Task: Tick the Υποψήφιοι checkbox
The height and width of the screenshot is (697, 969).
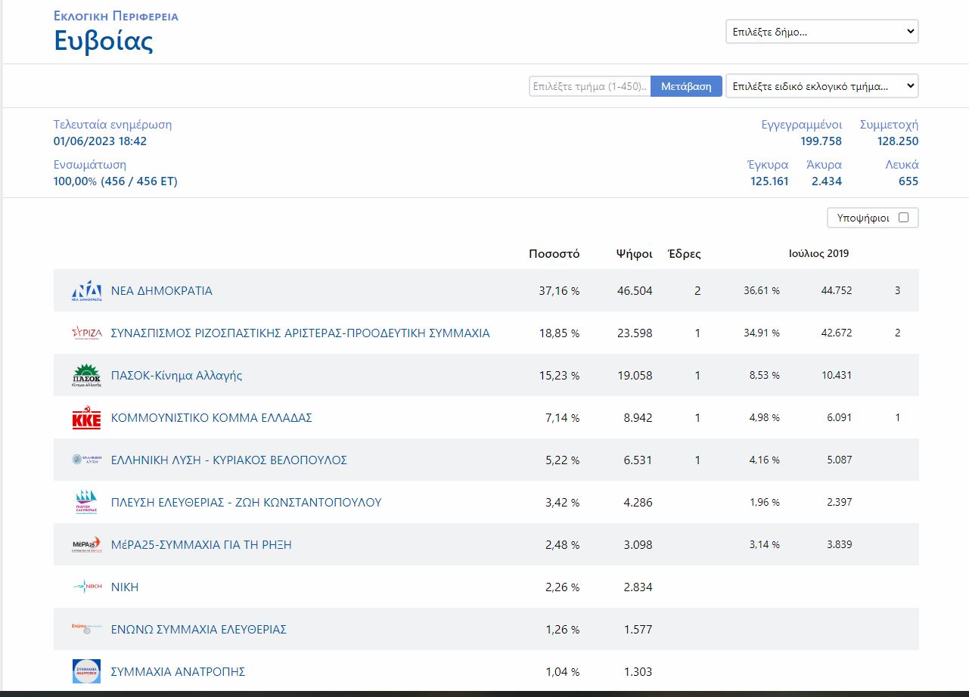Action: tap(903, 218)
